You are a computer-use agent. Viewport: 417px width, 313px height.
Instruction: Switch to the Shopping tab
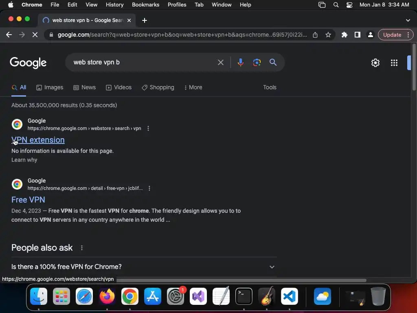pos(158,88)
